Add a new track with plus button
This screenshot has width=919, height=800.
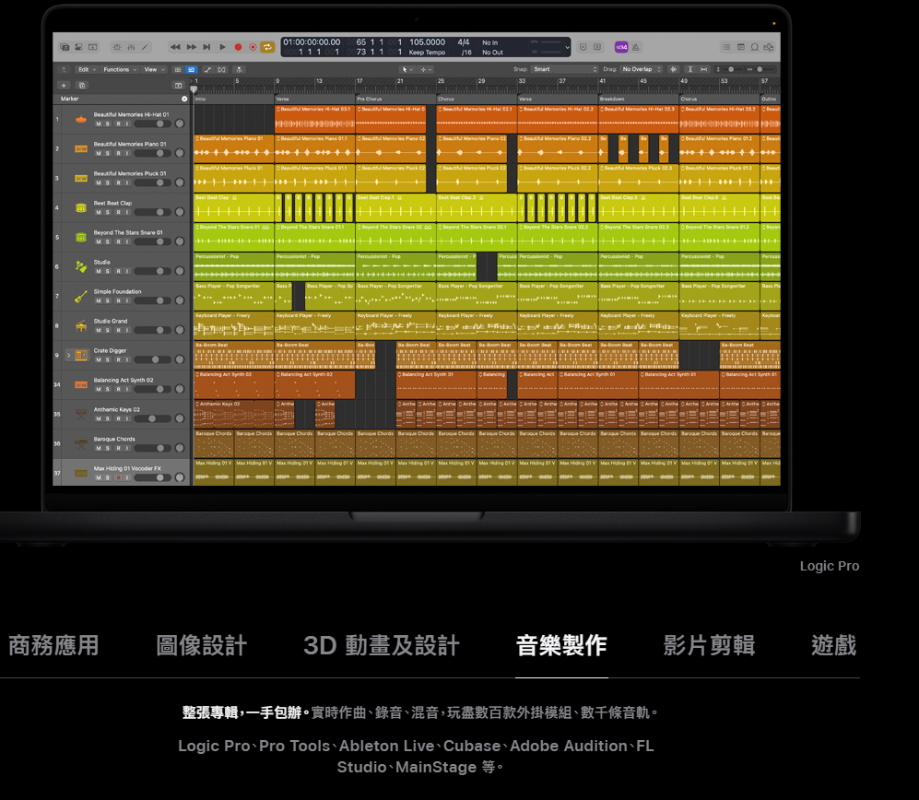pyautogui.click(x=64, y=85)
